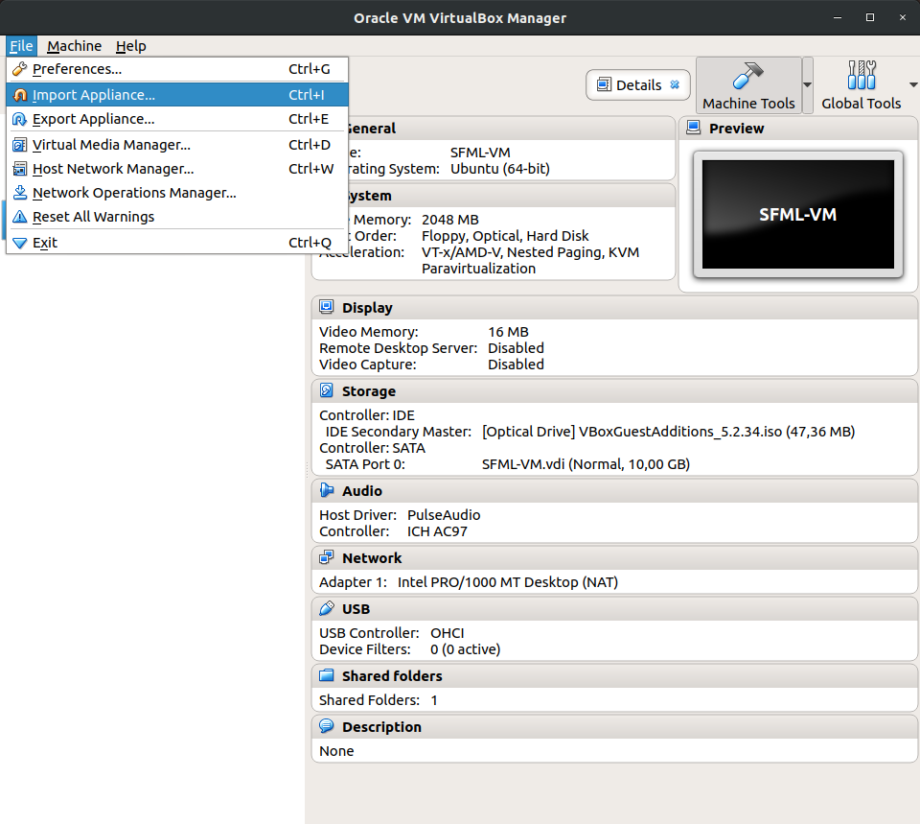The height and width of the screenshot is (824, 920).
Task: Click the Network section header
Action: pos(372,558)
